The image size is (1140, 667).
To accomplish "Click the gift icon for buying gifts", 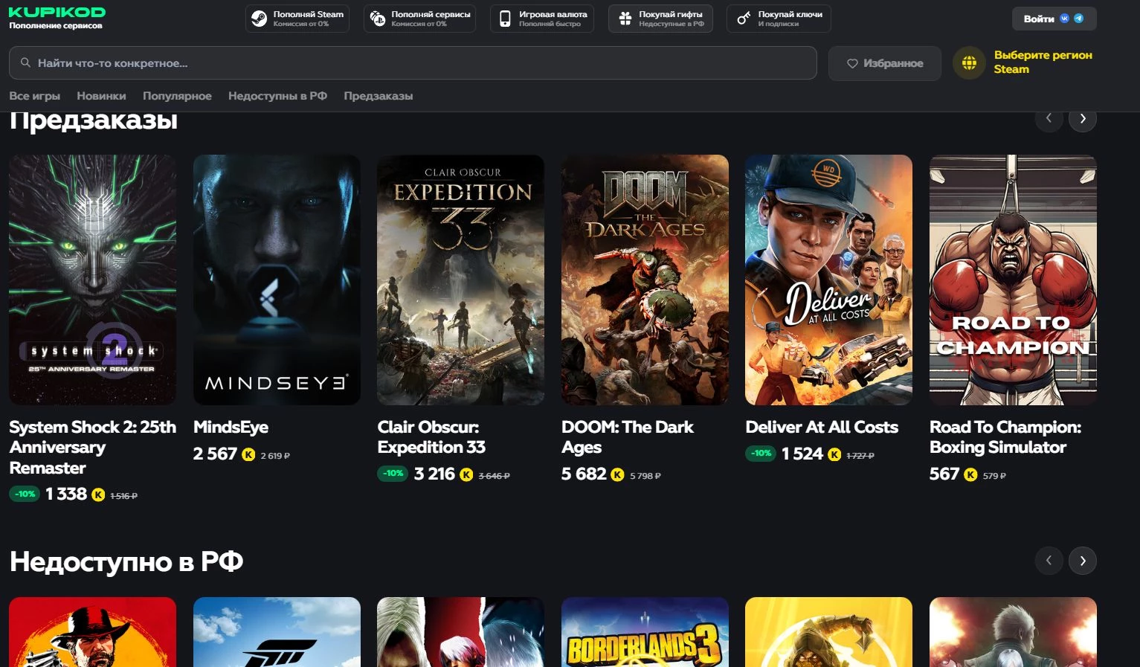I will [x=625, y=19].
